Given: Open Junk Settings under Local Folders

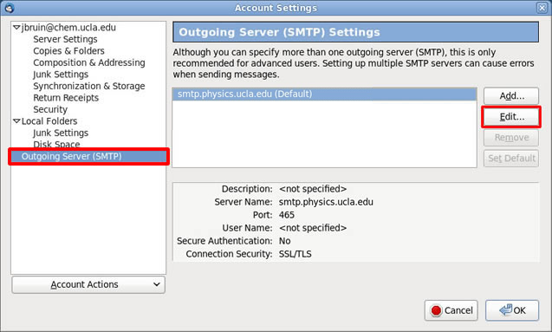Looking at the screenshot, I should 61,133.
